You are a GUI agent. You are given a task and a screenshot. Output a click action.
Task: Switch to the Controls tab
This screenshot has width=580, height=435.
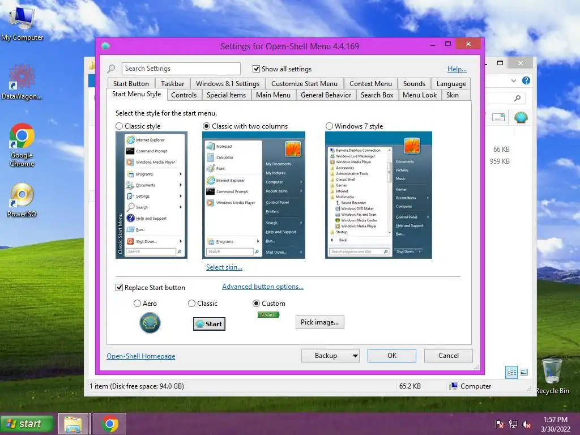pos(184,95)
